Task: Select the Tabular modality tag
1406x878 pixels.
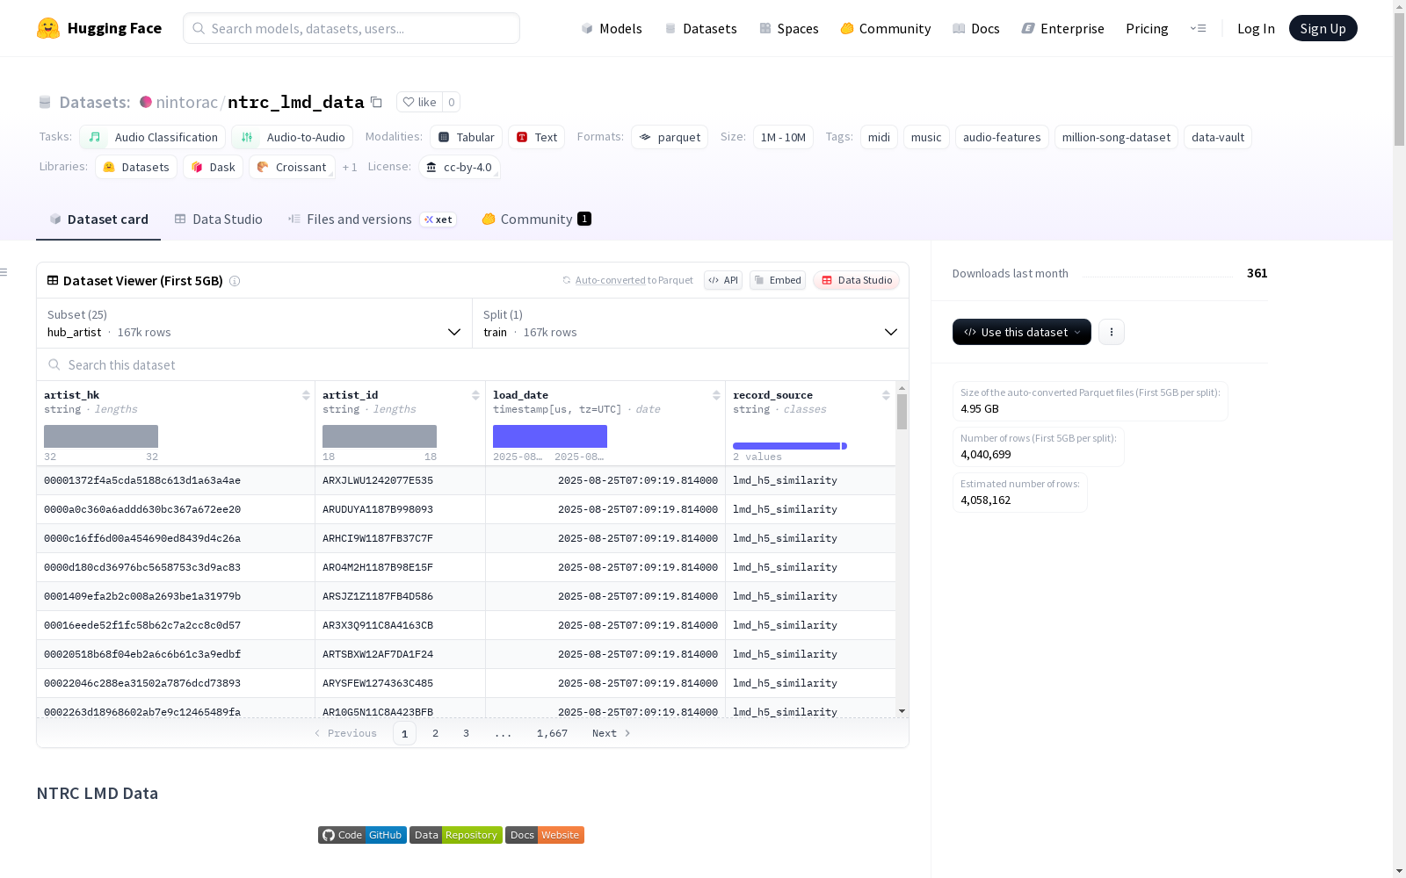Action: (x=467, y=137)
